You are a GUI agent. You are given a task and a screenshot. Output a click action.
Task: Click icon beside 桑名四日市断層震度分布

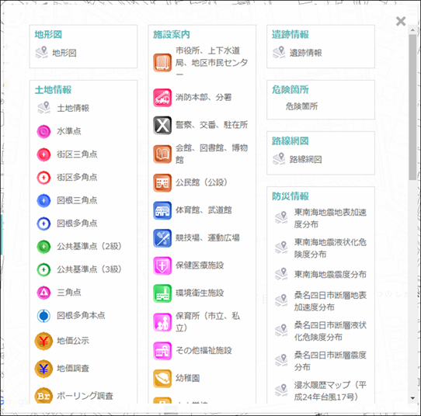[281, 360]
